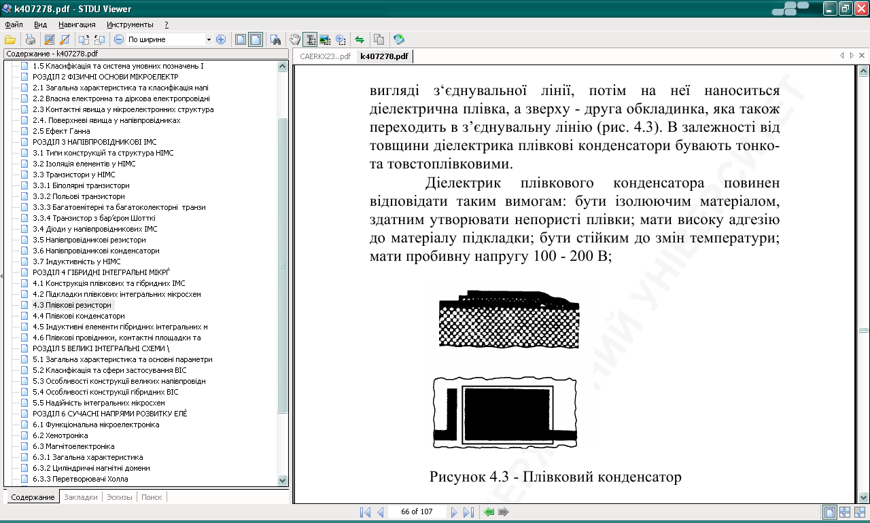The height and width of the screenshot is (523, 870).
Task: Click the zoom in plus button
Action: point(220,39)
